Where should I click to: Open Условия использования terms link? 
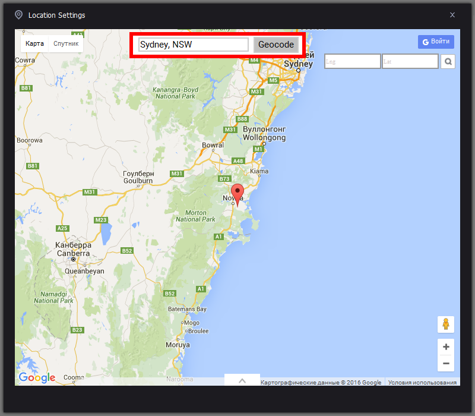[x=422, y=383]
